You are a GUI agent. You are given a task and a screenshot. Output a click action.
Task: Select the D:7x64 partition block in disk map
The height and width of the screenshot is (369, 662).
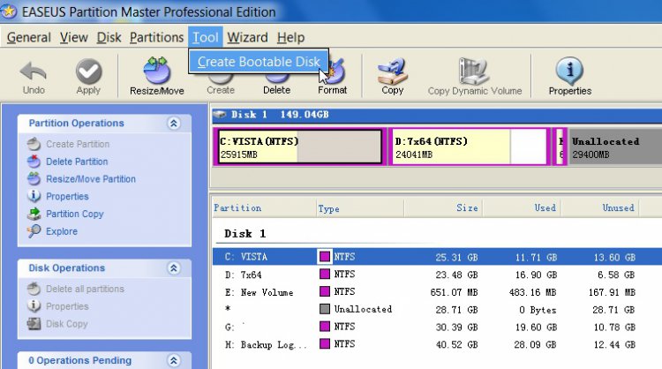pos(469,147)
